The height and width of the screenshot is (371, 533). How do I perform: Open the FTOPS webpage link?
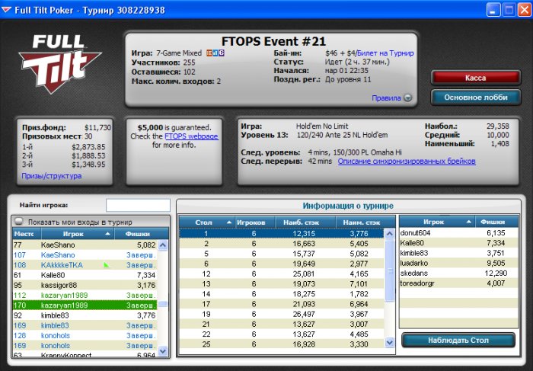click(191, 136)
